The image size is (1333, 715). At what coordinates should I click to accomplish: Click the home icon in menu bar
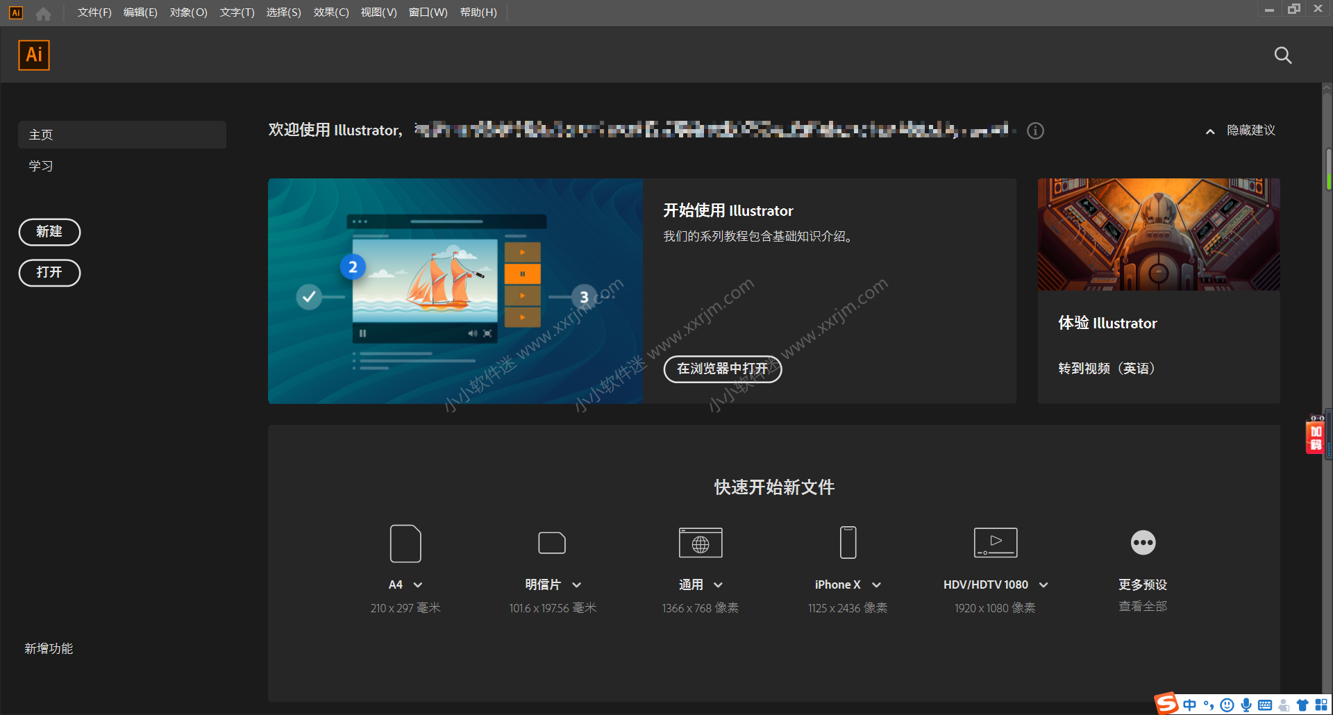[x=43, y=13]
